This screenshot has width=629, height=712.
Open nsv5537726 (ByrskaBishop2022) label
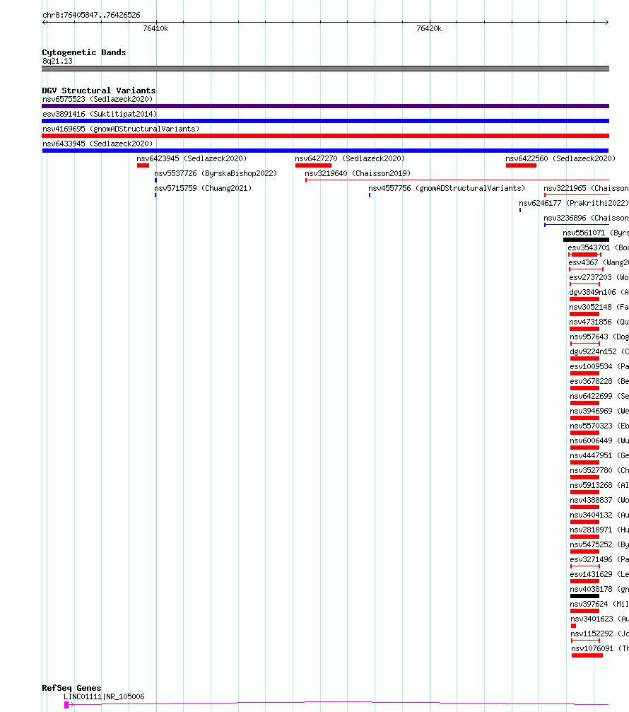[x=216, y=173]
